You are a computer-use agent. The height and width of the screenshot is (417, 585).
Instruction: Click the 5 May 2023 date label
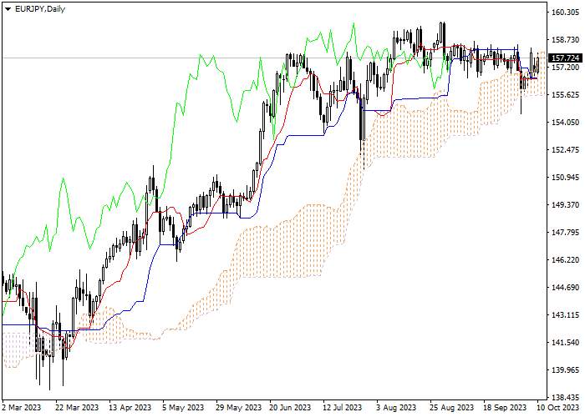[184, 408]
